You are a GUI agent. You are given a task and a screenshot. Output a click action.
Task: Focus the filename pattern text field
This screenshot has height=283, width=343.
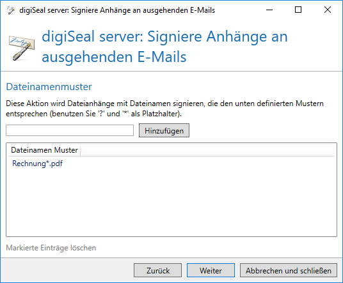(70, 130)
